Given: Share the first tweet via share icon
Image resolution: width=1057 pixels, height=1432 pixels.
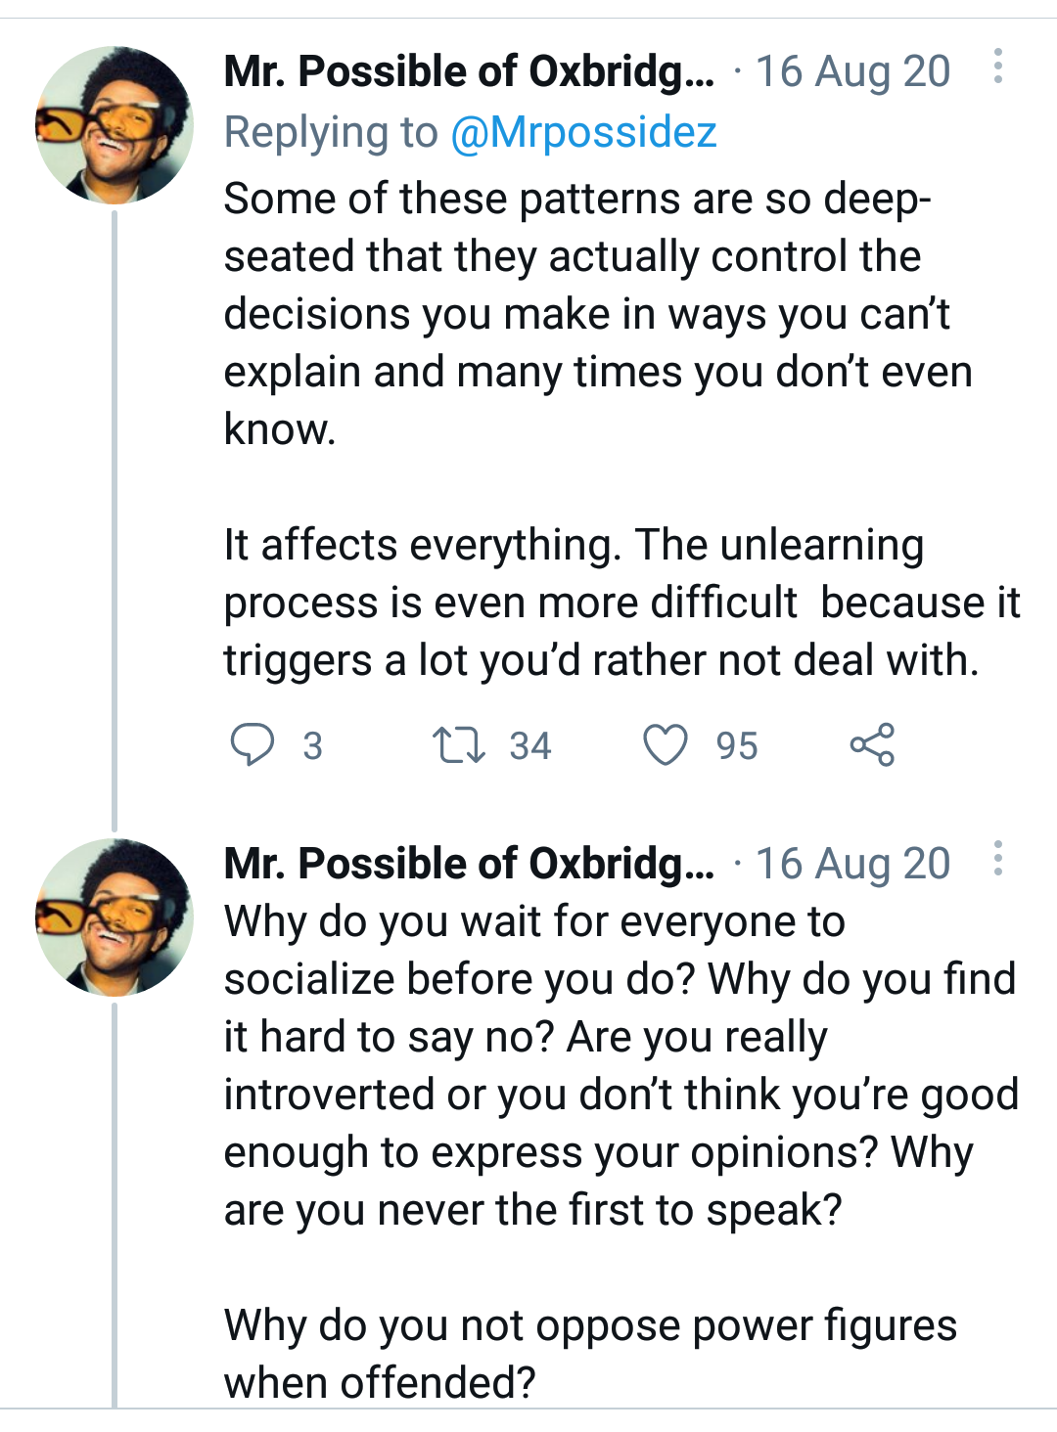Looking at the screenshot, I should point(871,745).
